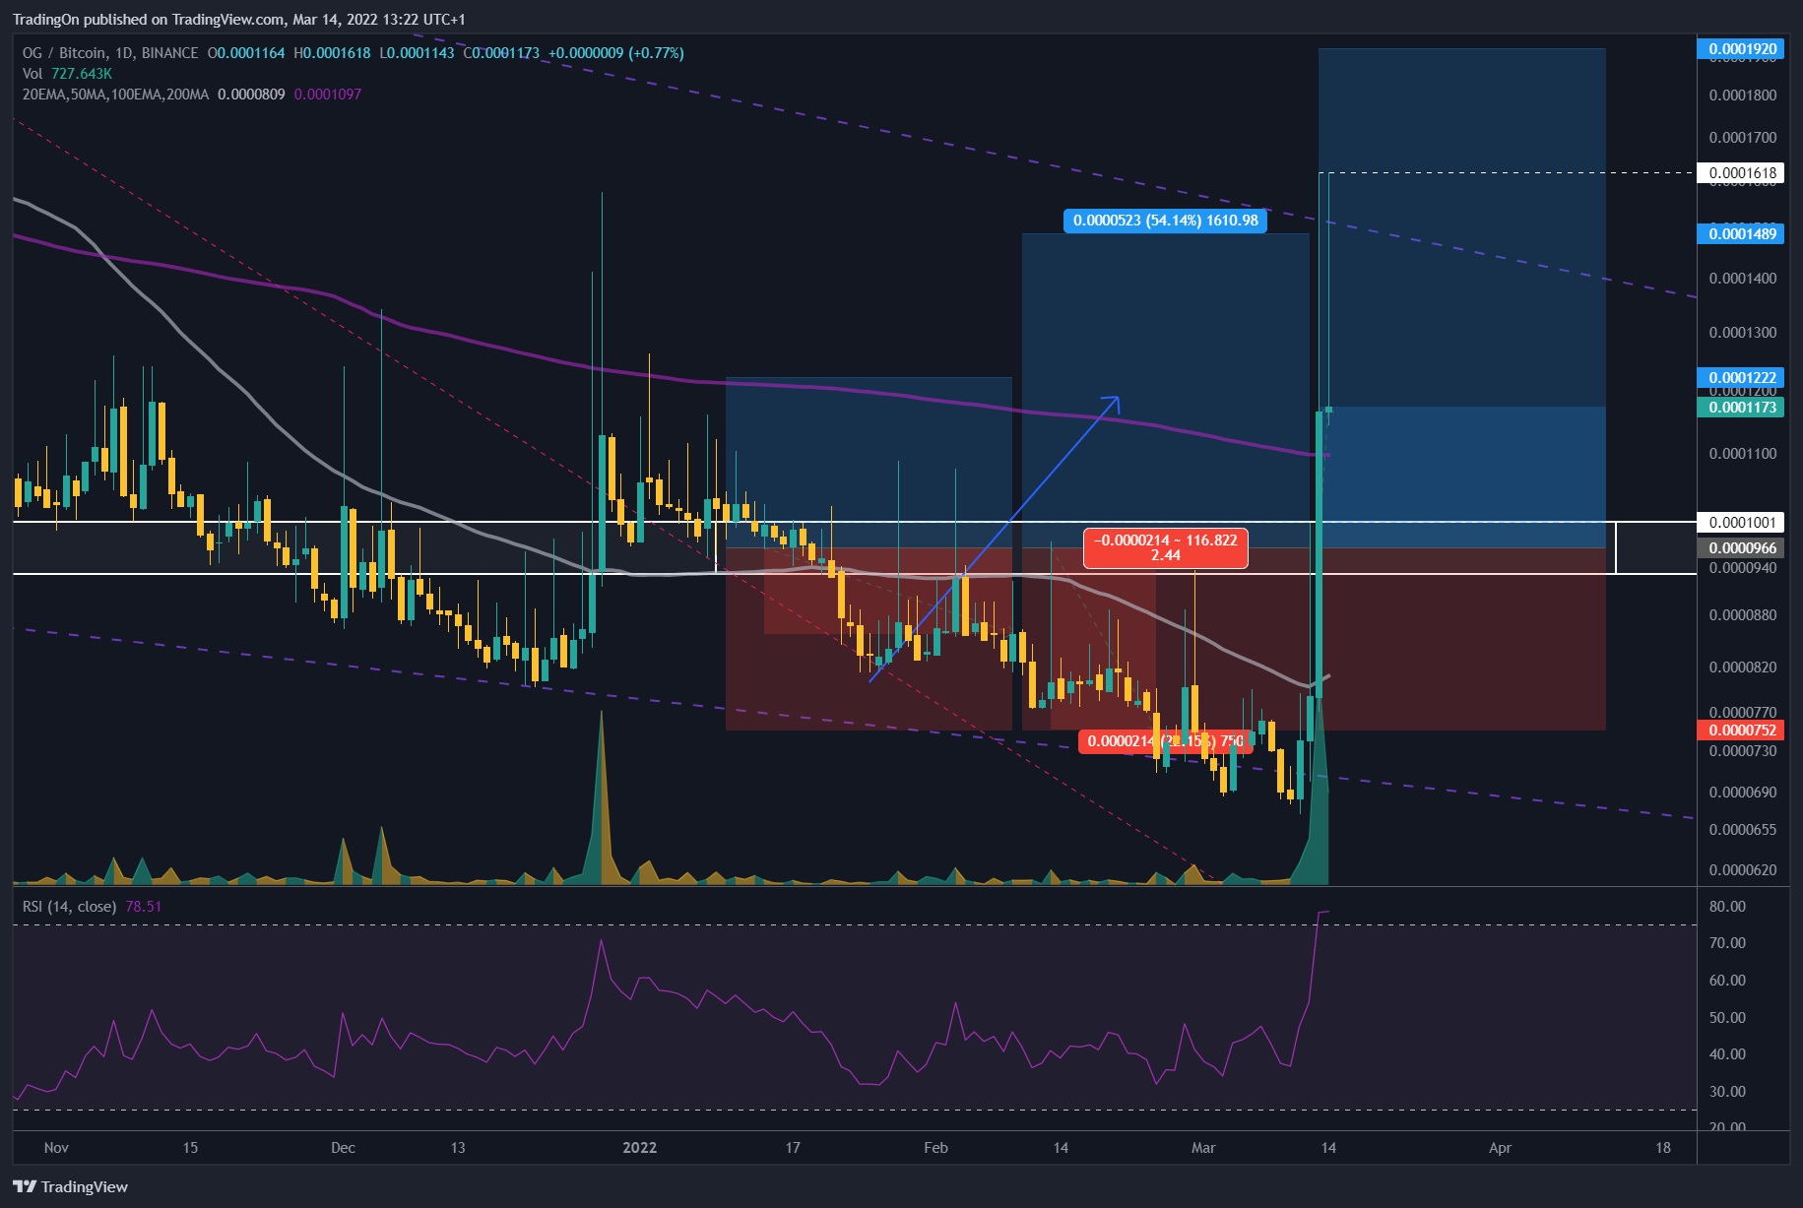
Task: Click the 18 label on the time axis
Action: [1663, 1148]
